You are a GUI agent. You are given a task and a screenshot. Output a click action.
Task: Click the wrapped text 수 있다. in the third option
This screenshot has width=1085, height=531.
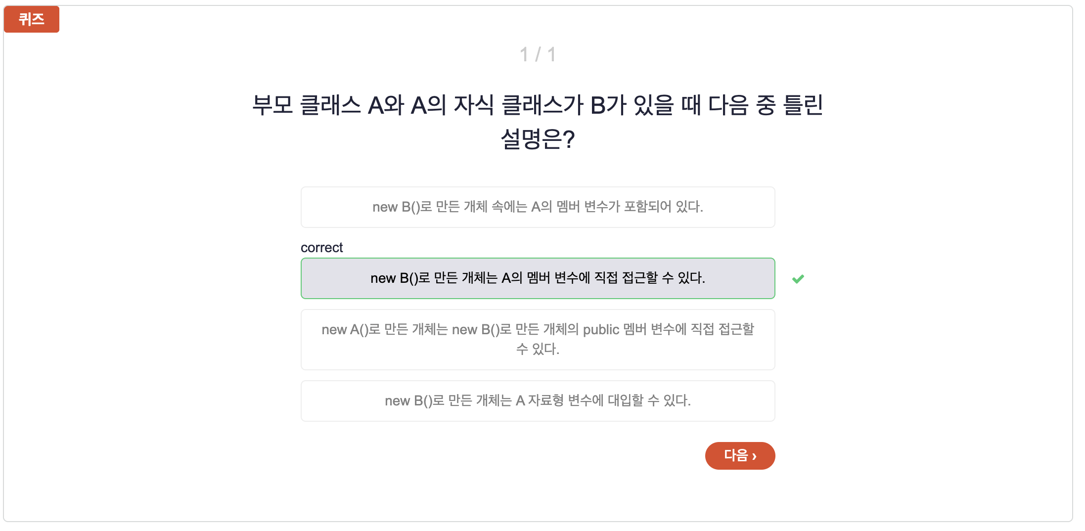pyautogui.click(x=538, y=349)
